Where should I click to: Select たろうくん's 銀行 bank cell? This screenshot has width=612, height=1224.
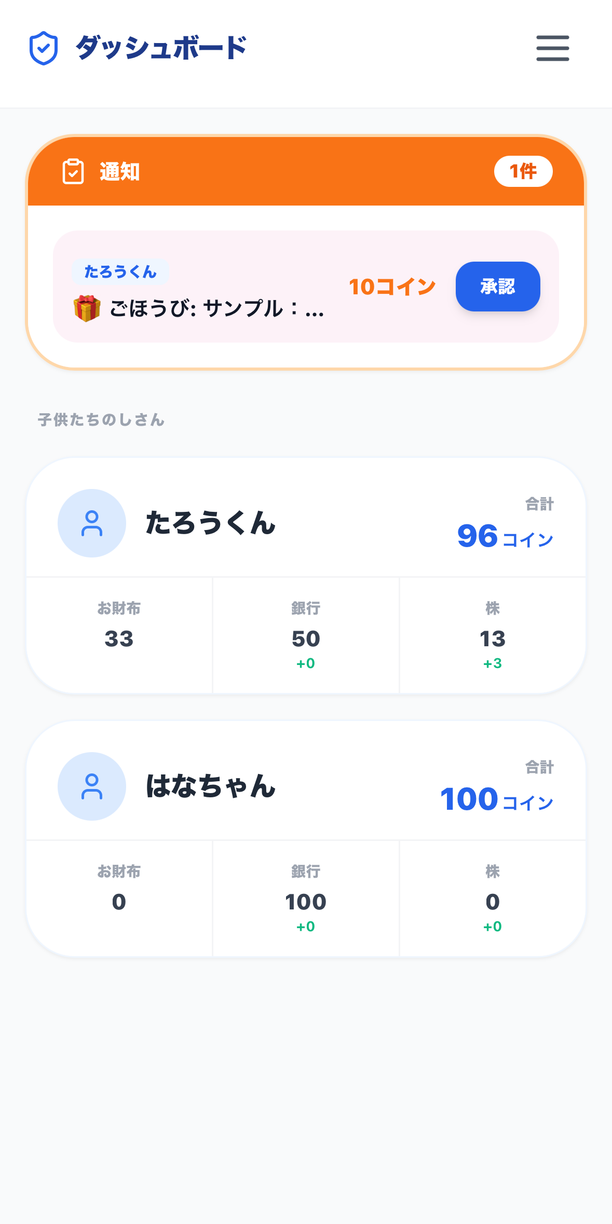tap(306, 635)
